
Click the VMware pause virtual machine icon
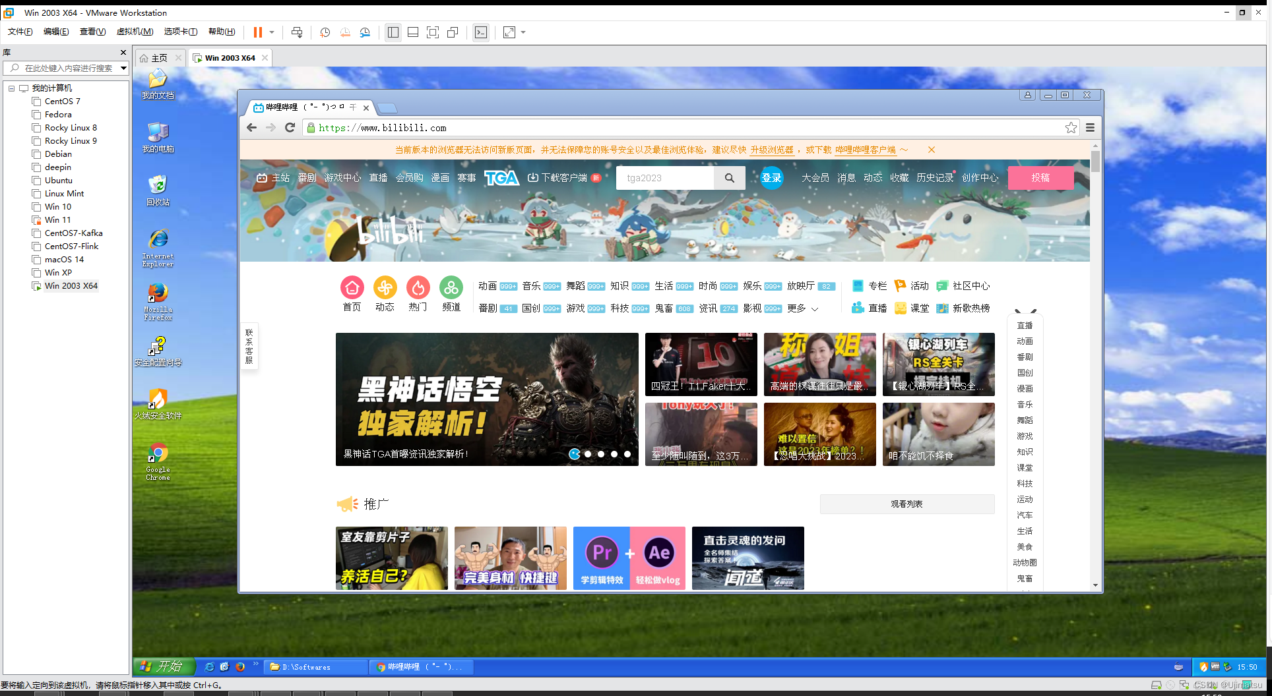pos(257,32)
